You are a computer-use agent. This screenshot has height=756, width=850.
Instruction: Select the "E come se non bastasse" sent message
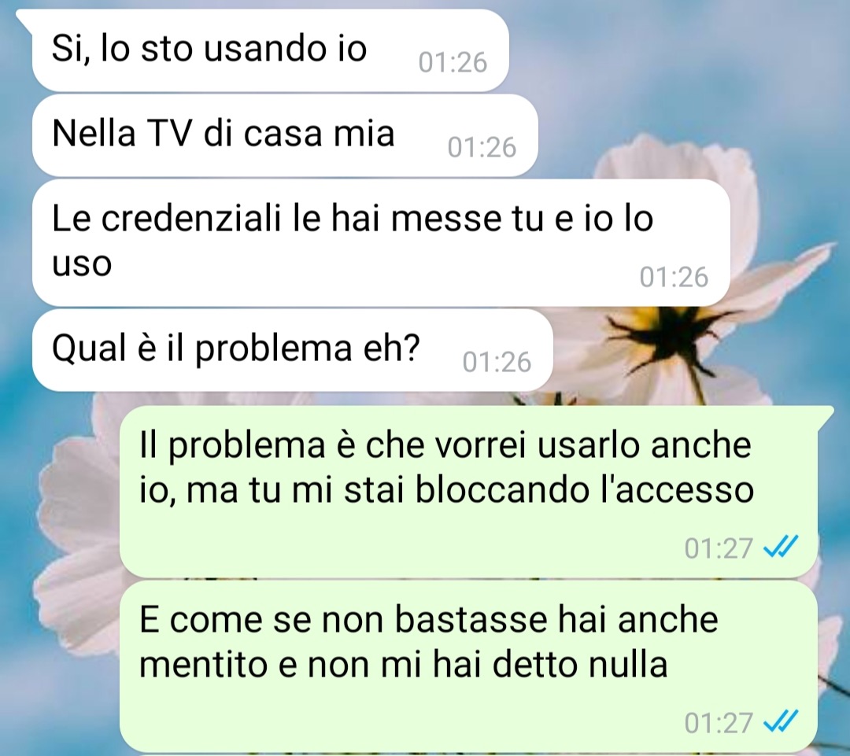469,666
